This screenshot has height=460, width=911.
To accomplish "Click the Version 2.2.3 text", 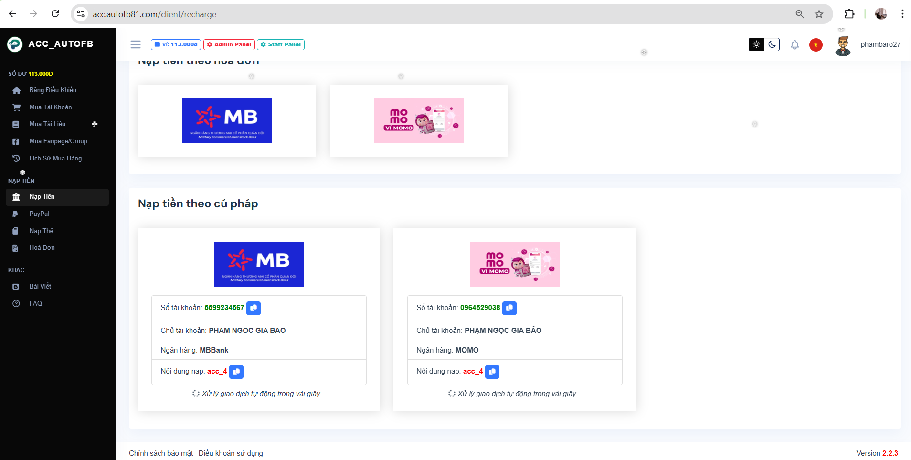I will coord(877,453).
